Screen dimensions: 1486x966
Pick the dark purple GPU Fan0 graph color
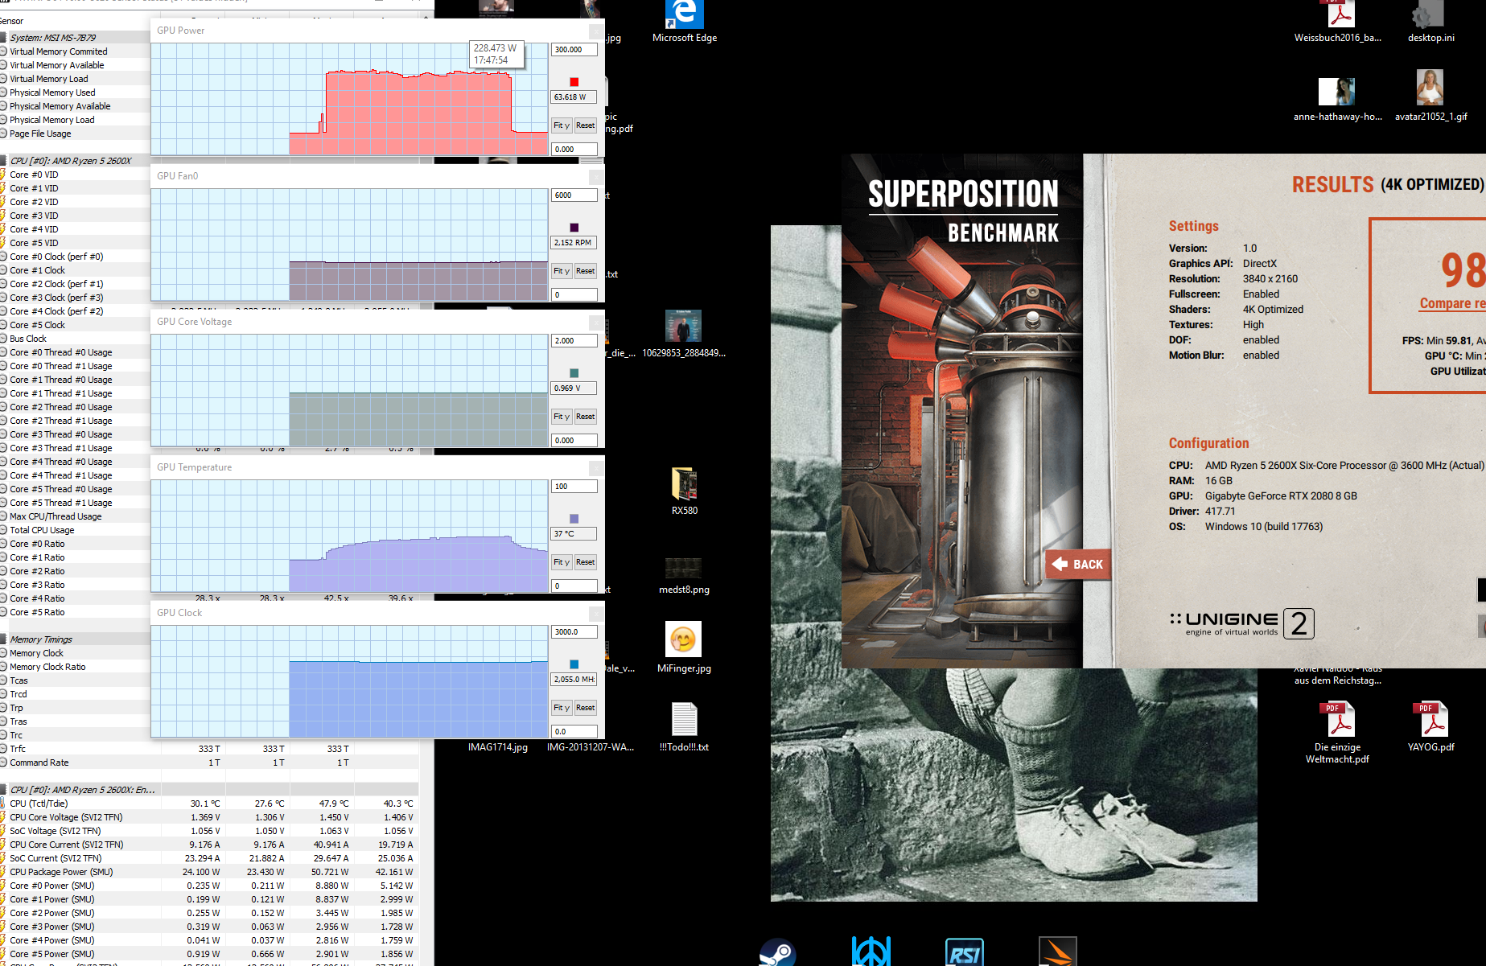click(574, 228)
